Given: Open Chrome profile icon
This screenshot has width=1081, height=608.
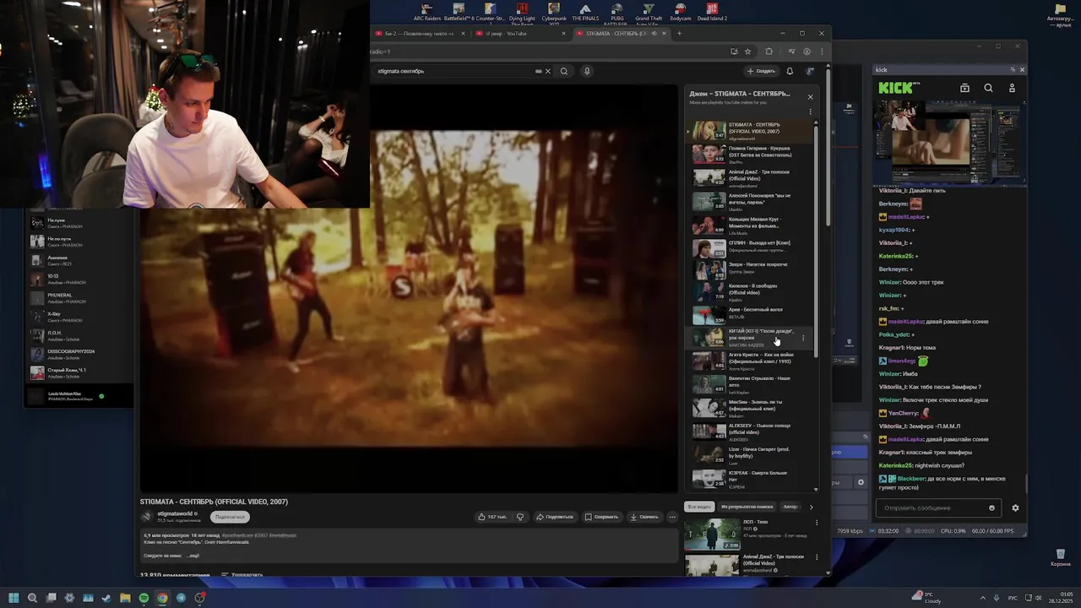Looking at the screenshot, I should (807, 52).
